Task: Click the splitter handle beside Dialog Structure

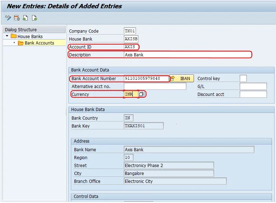Action: [66, 112]
